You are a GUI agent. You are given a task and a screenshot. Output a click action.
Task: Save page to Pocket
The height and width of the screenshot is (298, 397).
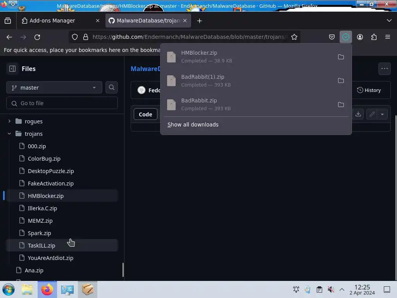[x=332, y=37]
